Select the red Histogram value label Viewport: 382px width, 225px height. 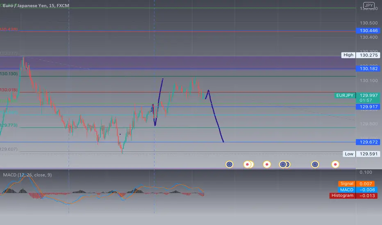tap(353, 196)
